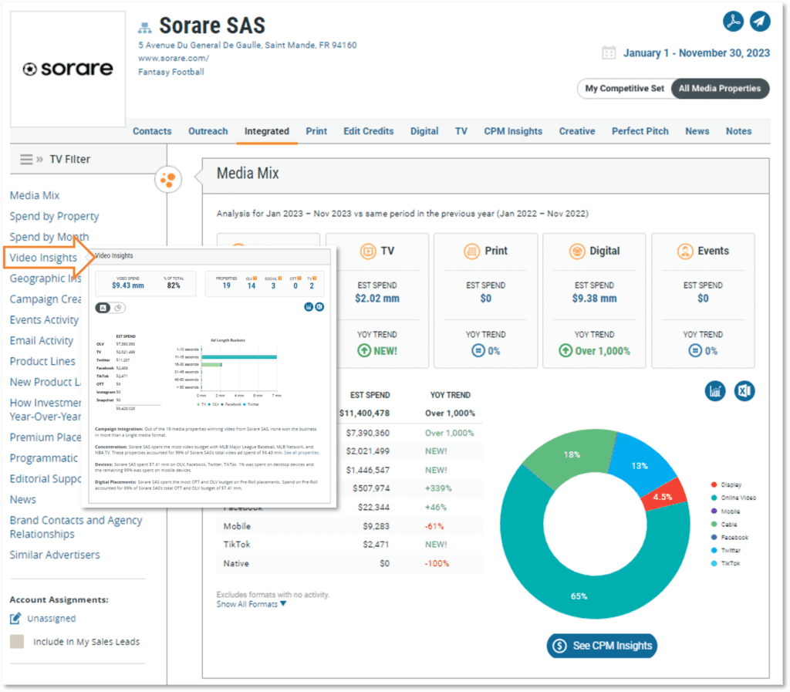Image resolution: width=790 pixels, height=692 pixels.
Task: Select the Integrated tab
Action: click(x=266, y=131)
